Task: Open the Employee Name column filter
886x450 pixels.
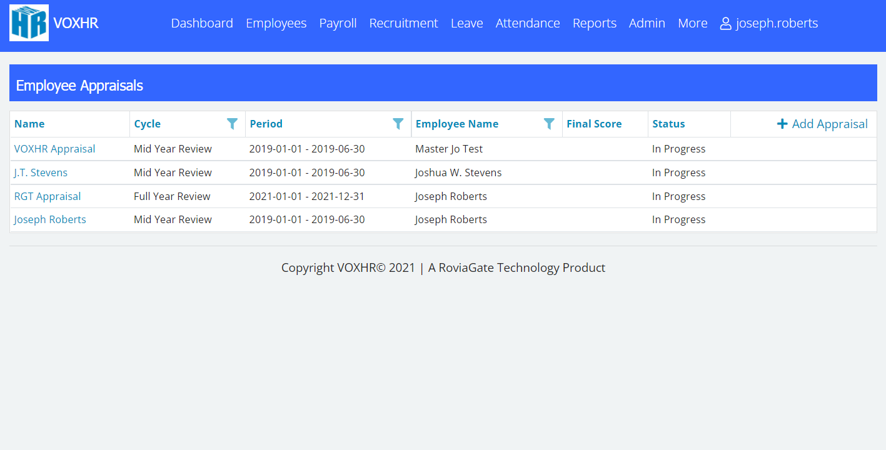Action: click(x=549, y=124)
